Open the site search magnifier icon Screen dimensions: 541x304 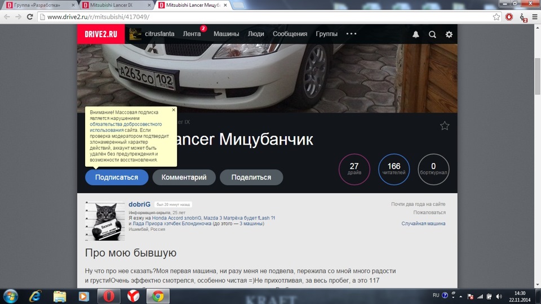(432, 34)
